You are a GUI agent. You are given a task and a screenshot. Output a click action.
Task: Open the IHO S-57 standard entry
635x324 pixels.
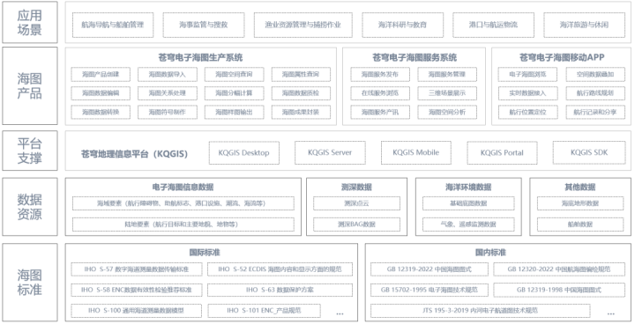click(x=137, y=269)
